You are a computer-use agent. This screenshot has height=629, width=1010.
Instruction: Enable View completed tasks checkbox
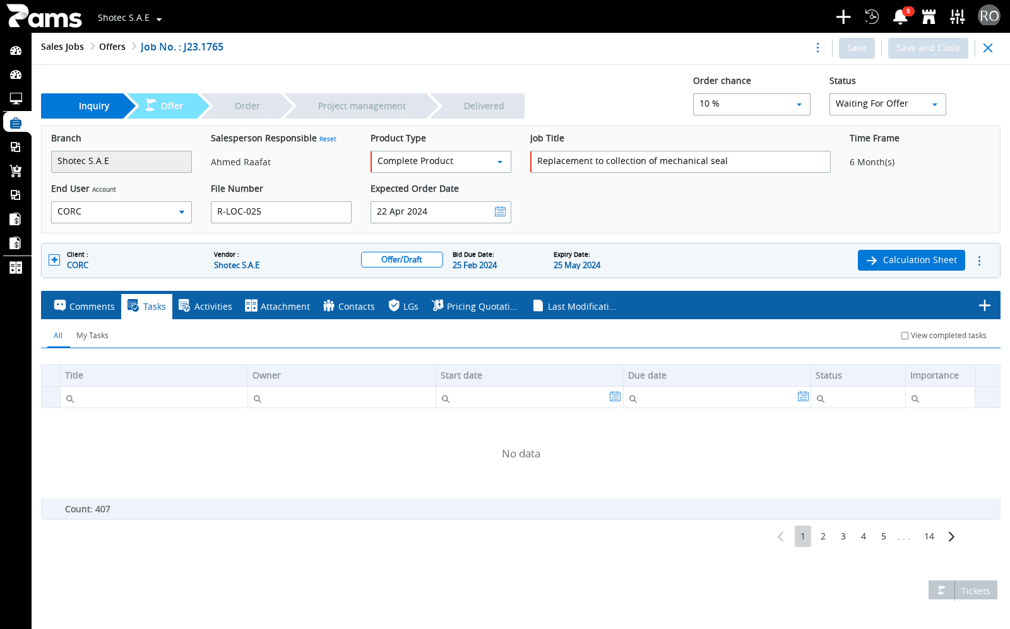point(905,336)
